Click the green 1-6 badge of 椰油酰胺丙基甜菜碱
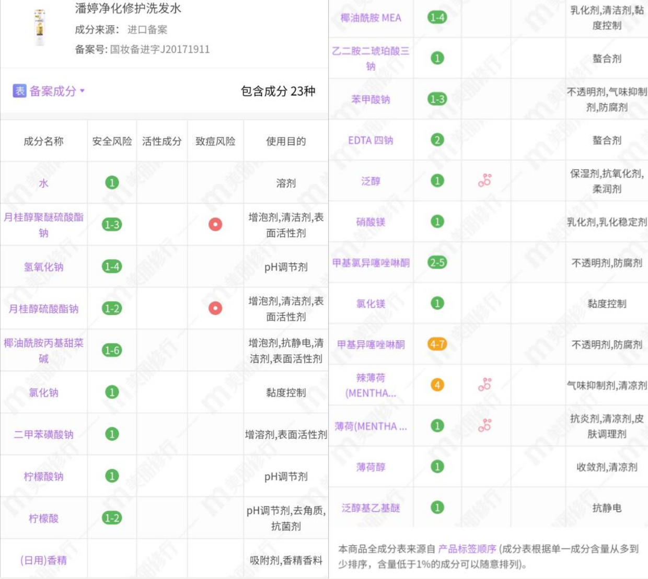Image resolution: width=648 pixels, height=579 pixels. tap(112, 349)
